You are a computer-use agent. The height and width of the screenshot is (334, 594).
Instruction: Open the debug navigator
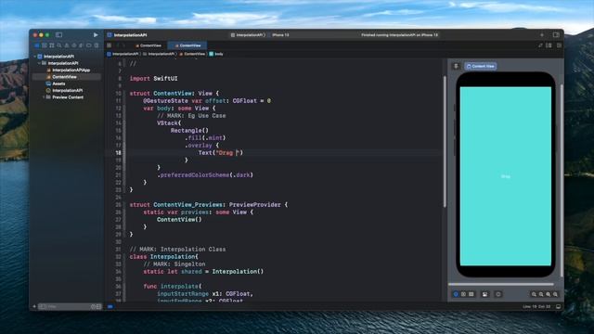pos(81,45)
